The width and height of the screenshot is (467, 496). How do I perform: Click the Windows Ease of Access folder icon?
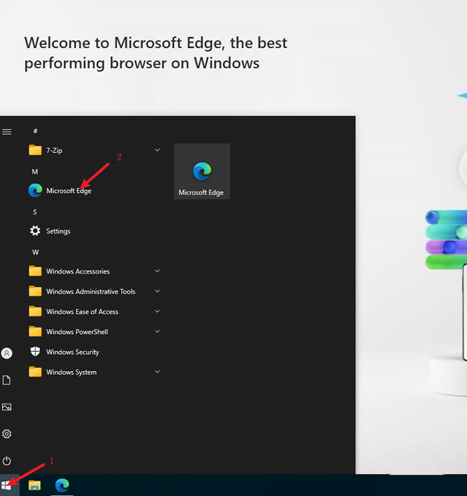[35, 311]
